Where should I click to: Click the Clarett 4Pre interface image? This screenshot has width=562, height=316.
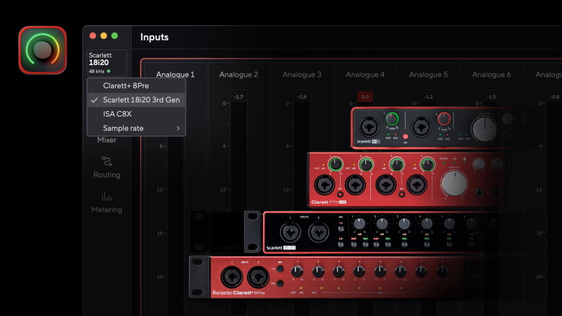click(407, 180)
